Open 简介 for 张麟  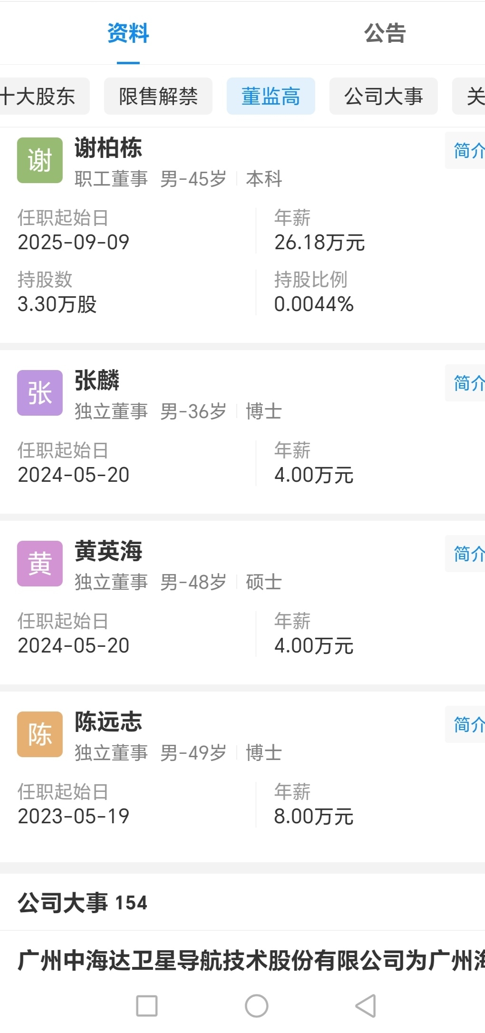(x=466, y=383)
